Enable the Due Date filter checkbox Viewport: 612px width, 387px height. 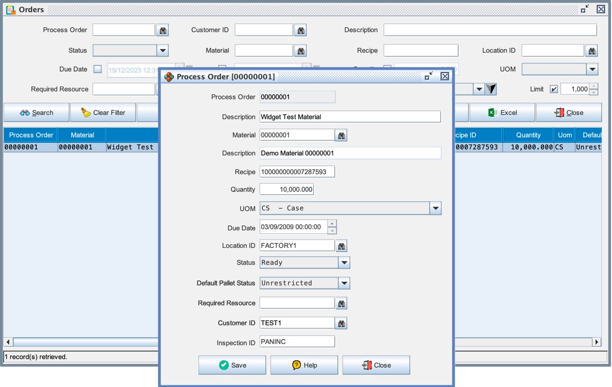pos(97,69)
